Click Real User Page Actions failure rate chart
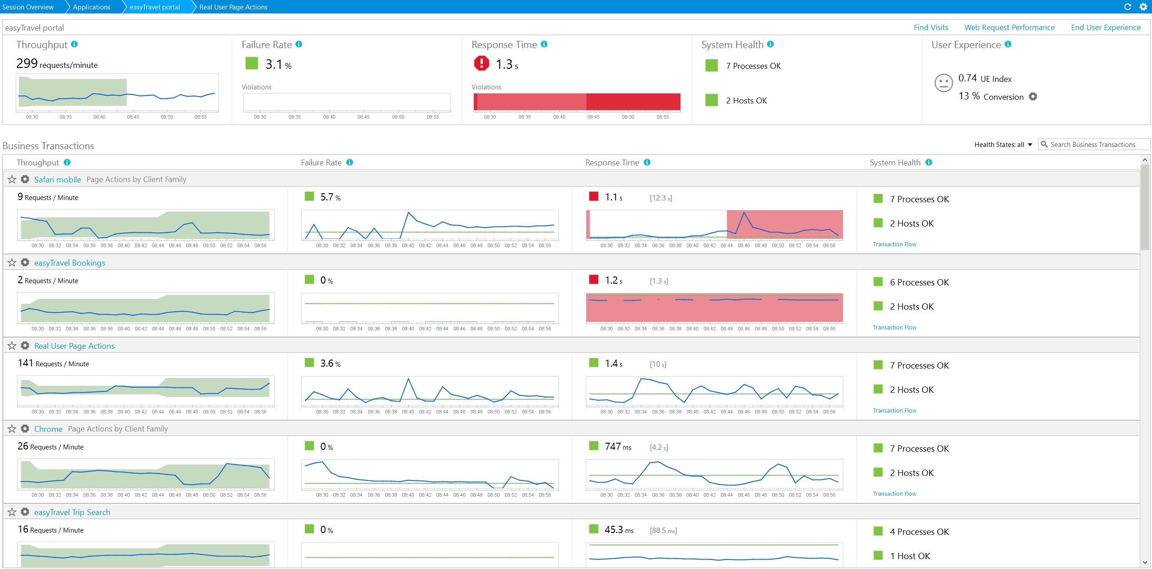Viewport: 1152px width, 569px height. [x=430, y=391]
